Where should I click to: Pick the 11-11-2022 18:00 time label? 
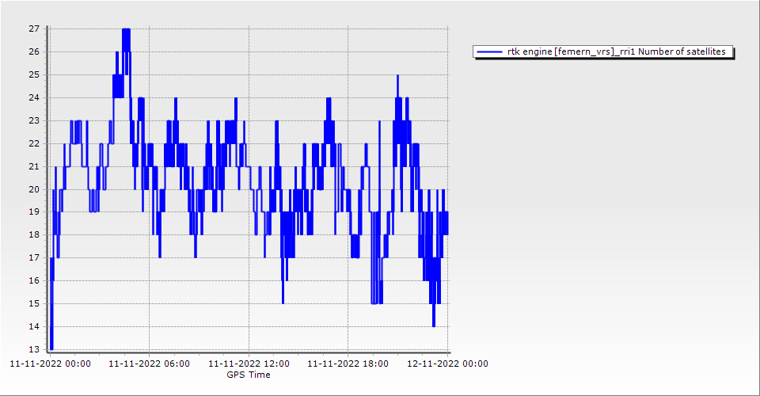(x=348, y=364)
